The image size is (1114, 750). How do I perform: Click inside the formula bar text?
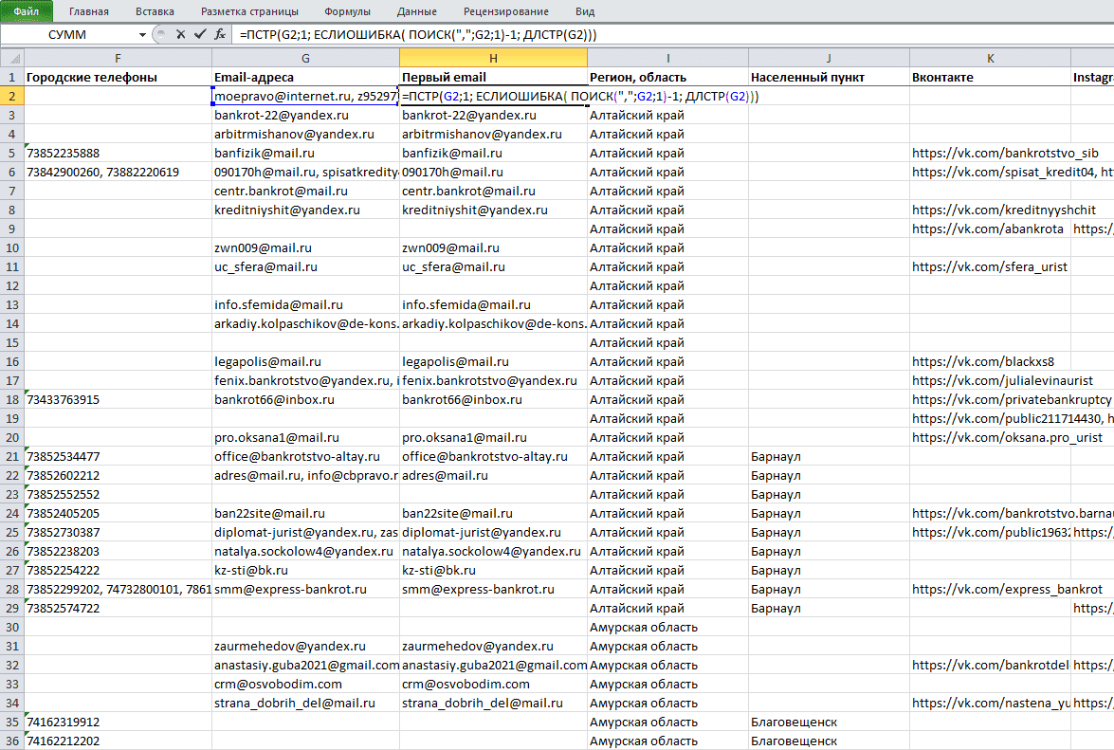[x=418, y=34]
